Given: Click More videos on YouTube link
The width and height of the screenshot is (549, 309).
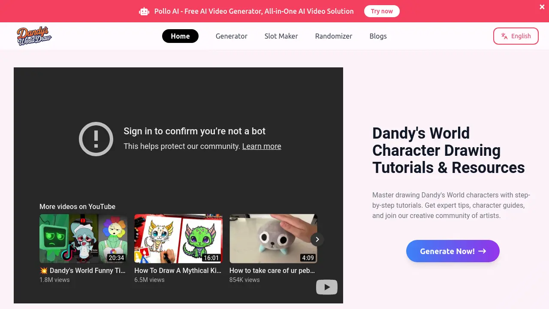Looking at the screenshot, I should tap(77, 206).
